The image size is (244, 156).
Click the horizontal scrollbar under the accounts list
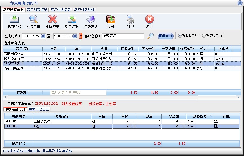click(121, 98)
